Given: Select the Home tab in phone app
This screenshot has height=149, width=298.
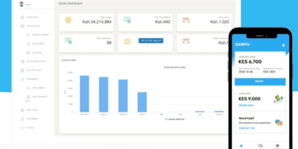Looking at the screenshot, I should [241, 146].
